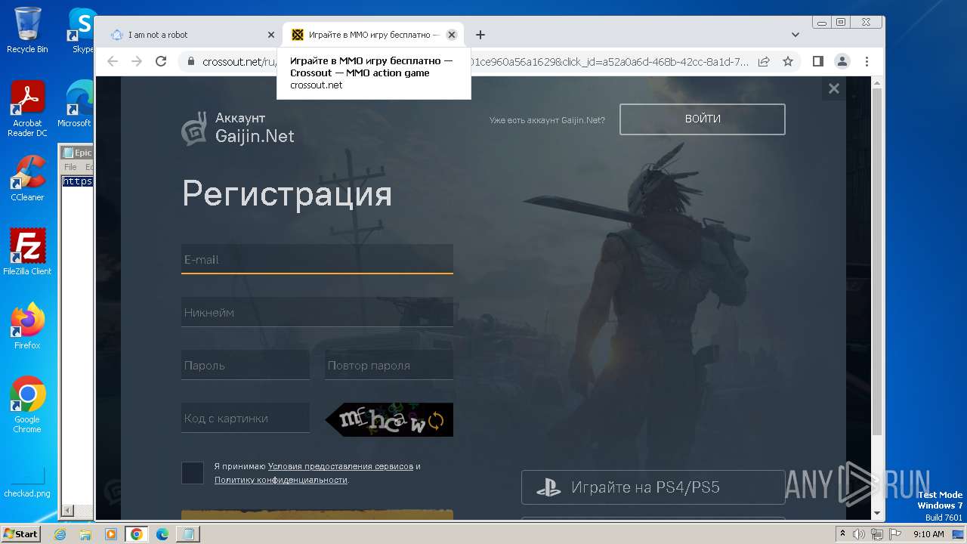Open the Google Chrome desktop icon
This screenshot has height=544, width=967.
(27, 404)
